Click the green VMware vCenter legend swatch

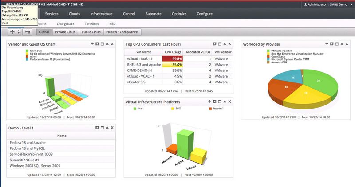(268, 51)
